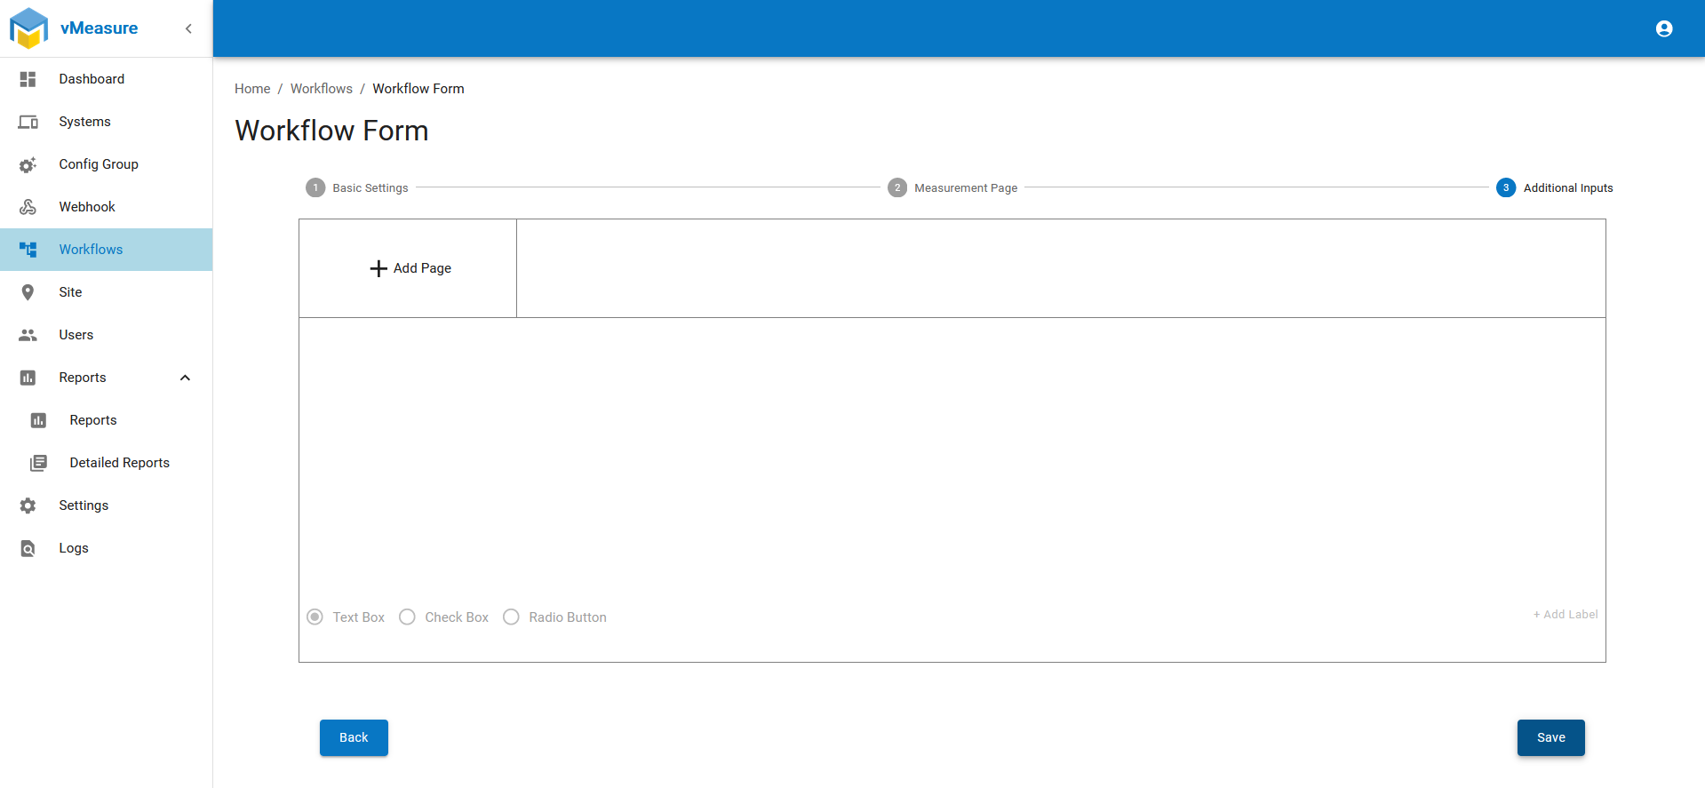Collapse the sidebar with the chevron arrow

188,28
